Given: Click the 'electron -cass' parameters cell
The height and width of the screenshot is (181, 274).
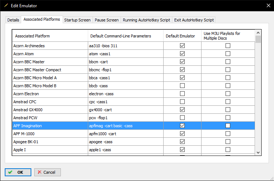Looking at the screenshot, I should point(126,94).
